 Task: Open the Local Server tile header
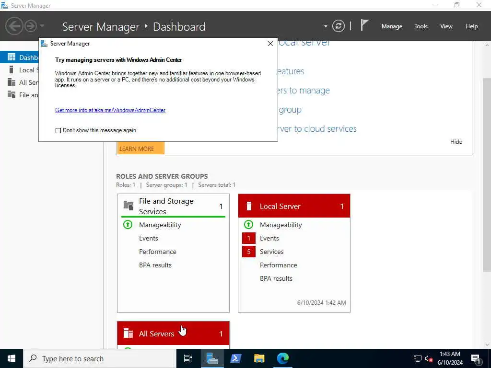point(294,206)
